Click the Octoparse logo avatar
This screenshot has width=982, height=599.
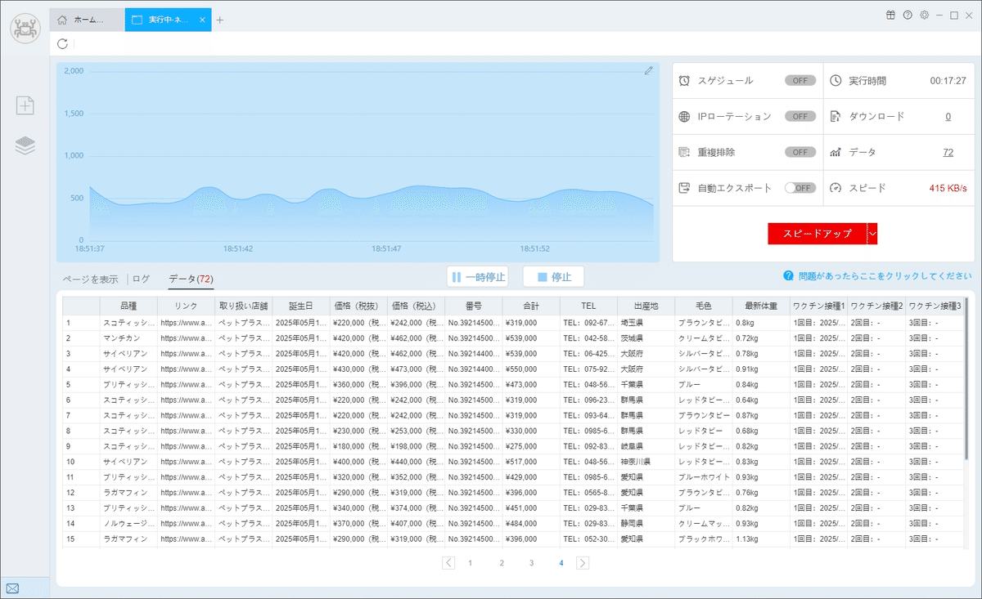coord(25,28)
